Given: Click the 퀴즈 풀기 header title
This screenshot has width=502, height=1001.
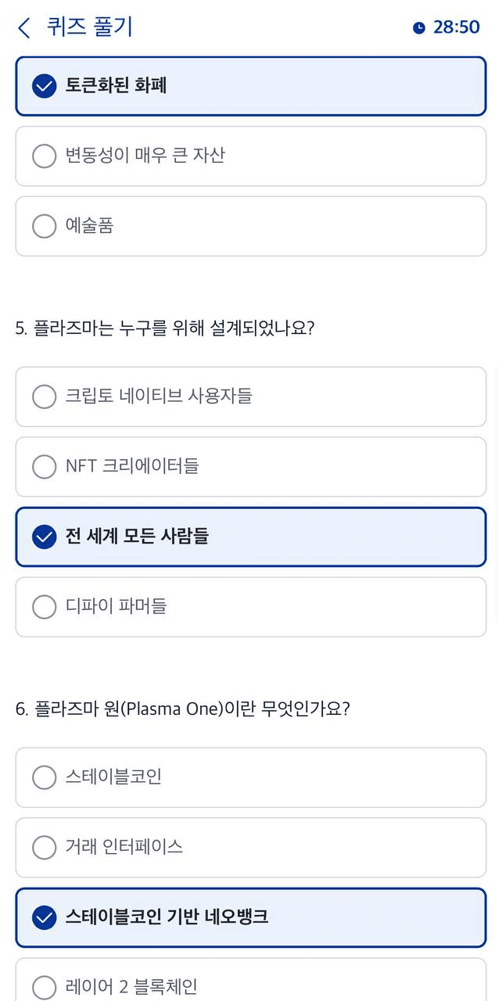Looking at the screenshot, I should 90,27.
